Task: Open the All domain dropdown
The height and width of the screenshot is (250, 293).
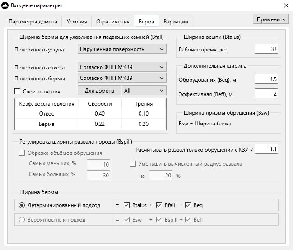Action: point(144,91)
